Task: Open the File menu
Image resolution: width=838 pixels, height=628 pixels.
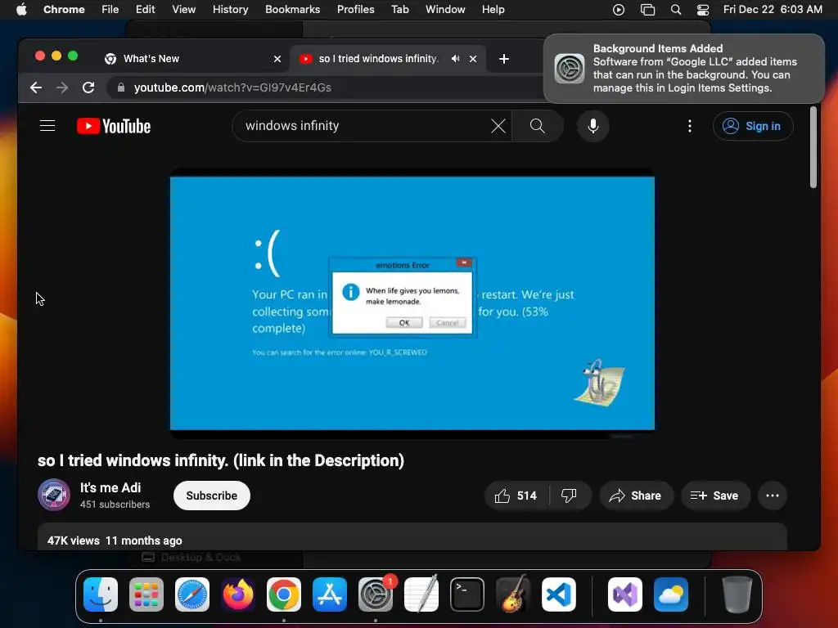Action: (x=110, y=10)
